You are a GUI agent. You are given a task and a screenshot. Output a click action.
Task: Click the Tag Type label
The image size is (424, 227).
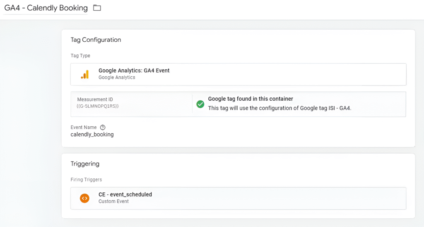[80, 56]
